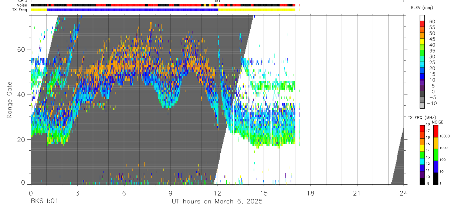Click the "21" tick on the UT hours axis
Image resolution: width=454 pixels, height=209 pixels.
pyautogui.click(x=357, y=193)
